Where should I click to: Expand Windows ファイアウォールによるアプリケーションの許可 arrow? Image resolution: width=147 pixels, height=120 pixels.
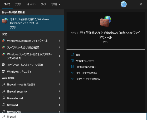(x=60, y=56)
